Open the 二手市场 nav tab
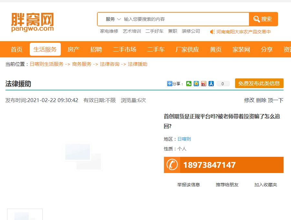 124,50
